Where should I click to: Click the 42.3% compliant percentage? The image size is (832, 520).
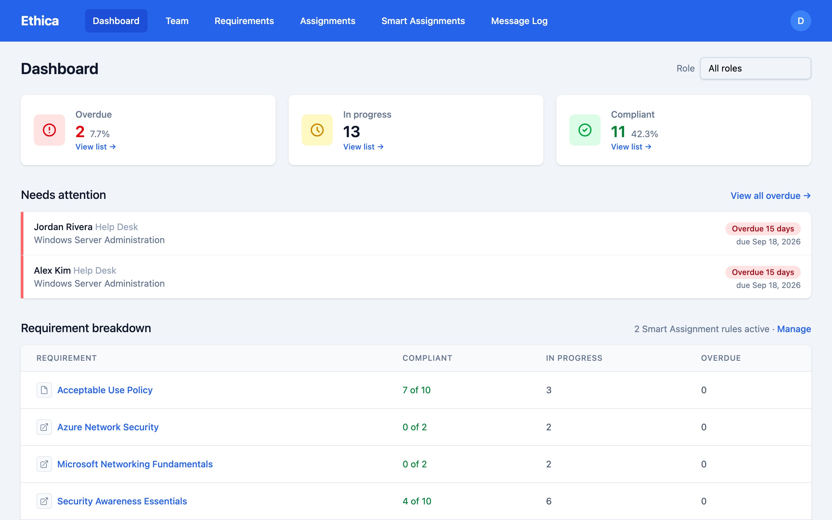tap(644, 134)
